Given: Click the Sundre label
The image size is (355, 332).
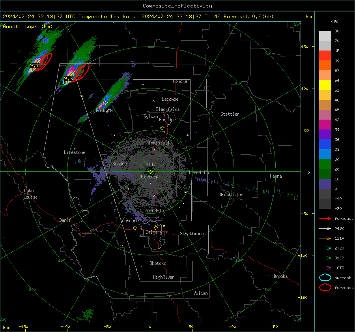Looking at the screenshot, I should 120,164.
